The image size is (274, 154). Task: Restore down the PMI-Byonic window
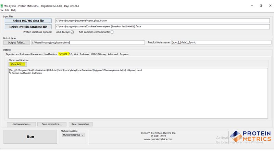261,6
